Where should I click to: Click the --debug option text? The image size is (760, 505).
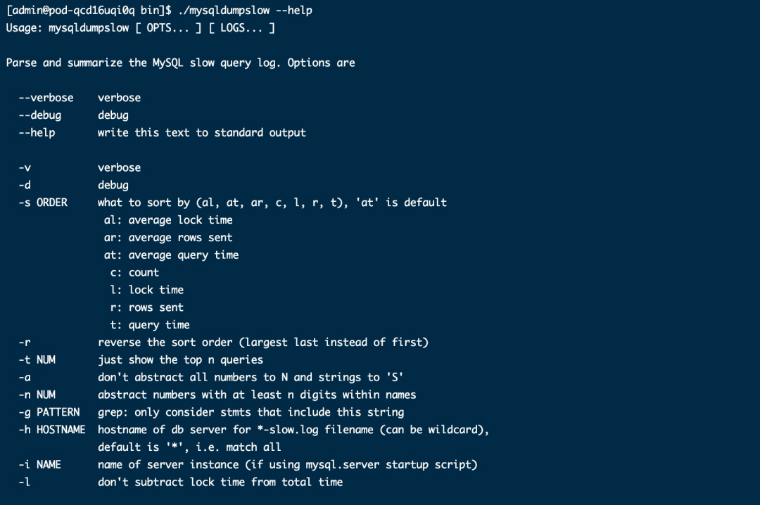click(39, 115)
